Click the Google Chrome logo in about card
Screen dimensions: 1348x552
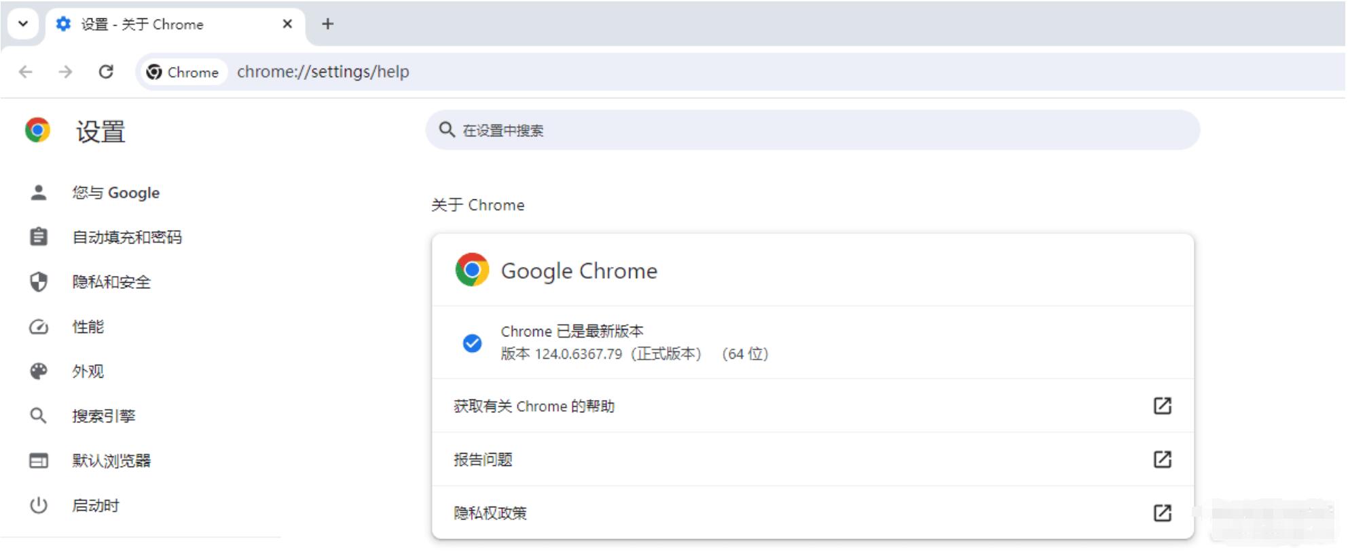[472, 270]
